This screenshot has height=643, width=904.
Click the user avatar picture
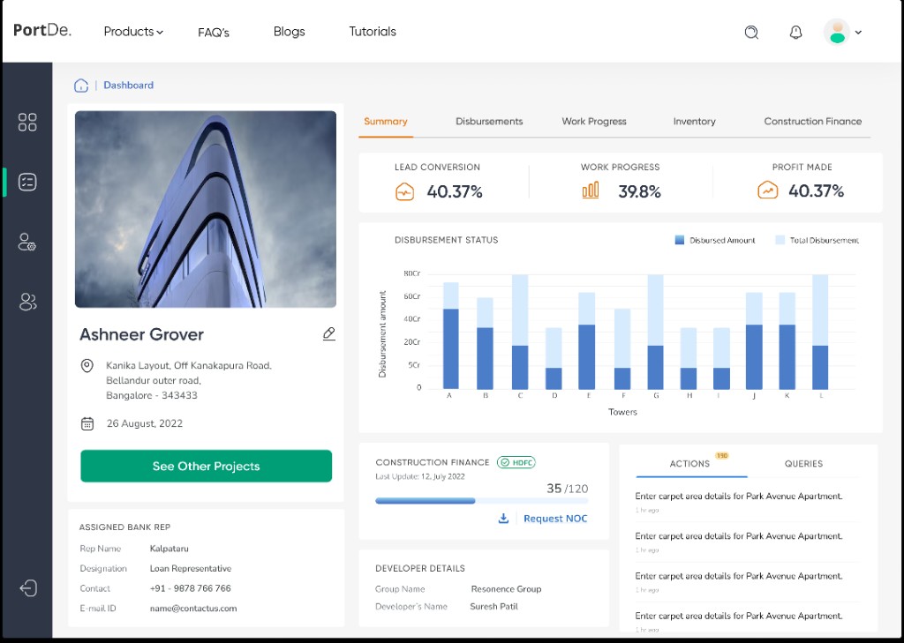pos(837,33)
